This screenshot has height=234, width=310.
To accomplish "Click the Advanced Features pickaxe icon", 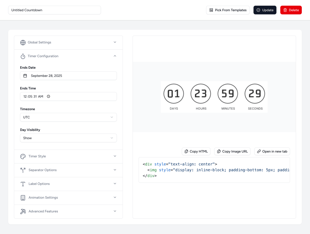I will pyautogui.click(x=23, y=211).
